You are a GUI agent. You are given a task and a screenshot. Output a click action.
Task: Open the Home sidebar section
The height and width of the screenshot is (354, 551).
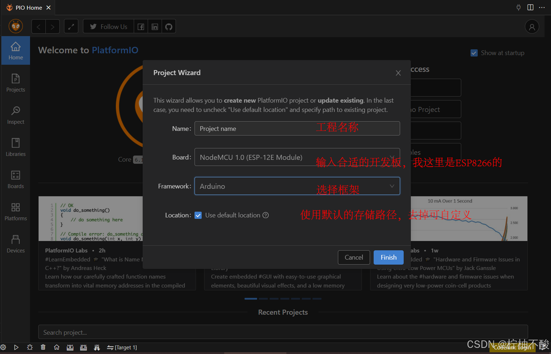click(16, 50)
